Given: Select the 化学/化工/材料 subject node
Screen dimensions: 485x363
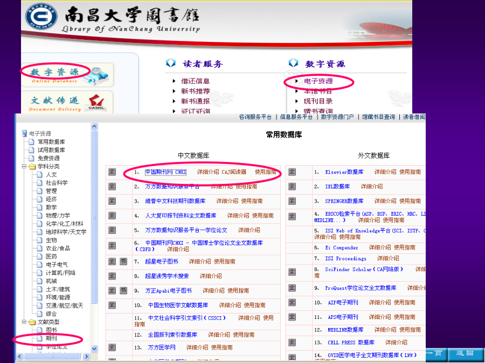Looking at the screenshot, I should [65, 224].
